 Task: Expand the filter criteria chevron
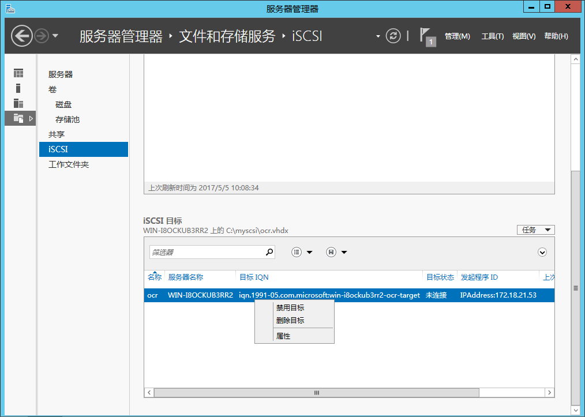coord(542,253)
